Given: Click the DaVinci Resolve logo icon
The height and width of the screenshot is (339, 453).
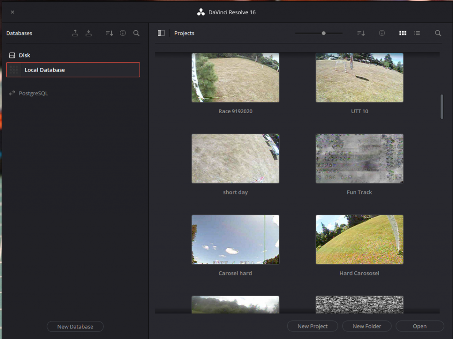Looking at the screenshot, I should click(x=201, y=12).
